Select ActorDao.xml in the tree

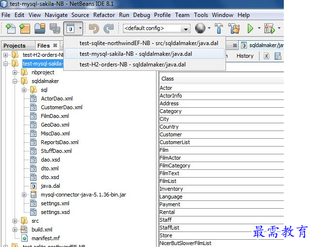[x=57, y=99]
